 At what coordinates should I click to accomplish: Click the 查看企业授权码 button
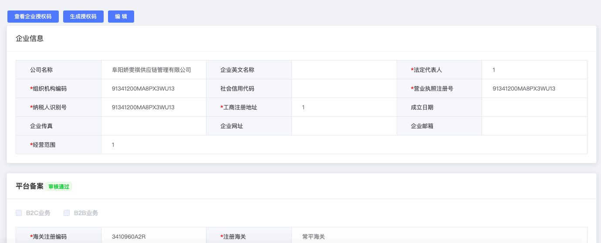click(33, 17)
